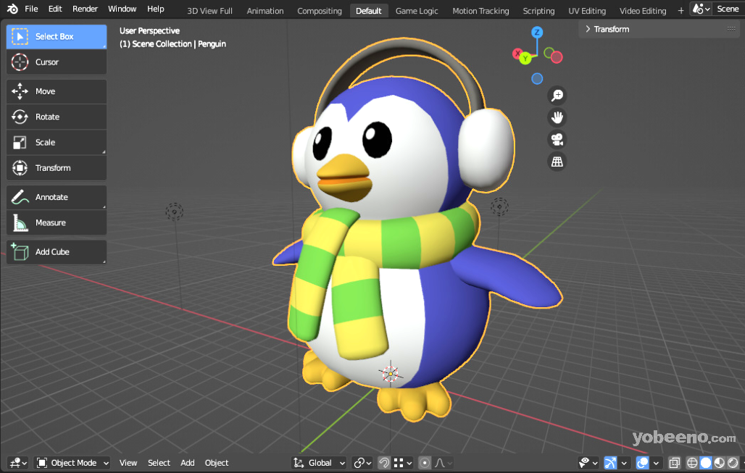Switch to material preview shading

720,463
